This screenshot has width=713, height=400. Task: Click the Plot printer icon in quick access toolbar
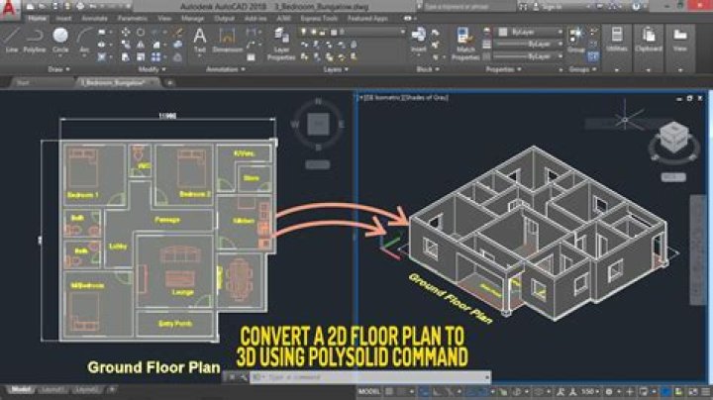[80, 6]
